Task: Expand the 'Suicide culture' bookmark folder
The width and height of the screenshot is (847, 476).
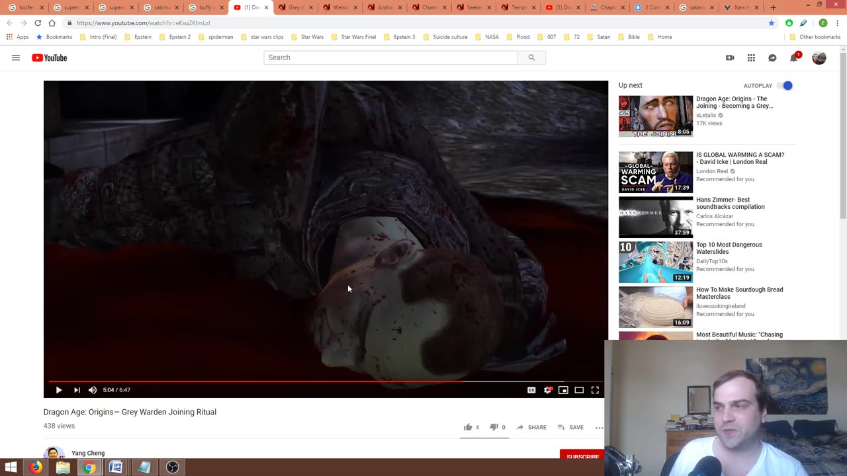Action: tap(445, 37)
